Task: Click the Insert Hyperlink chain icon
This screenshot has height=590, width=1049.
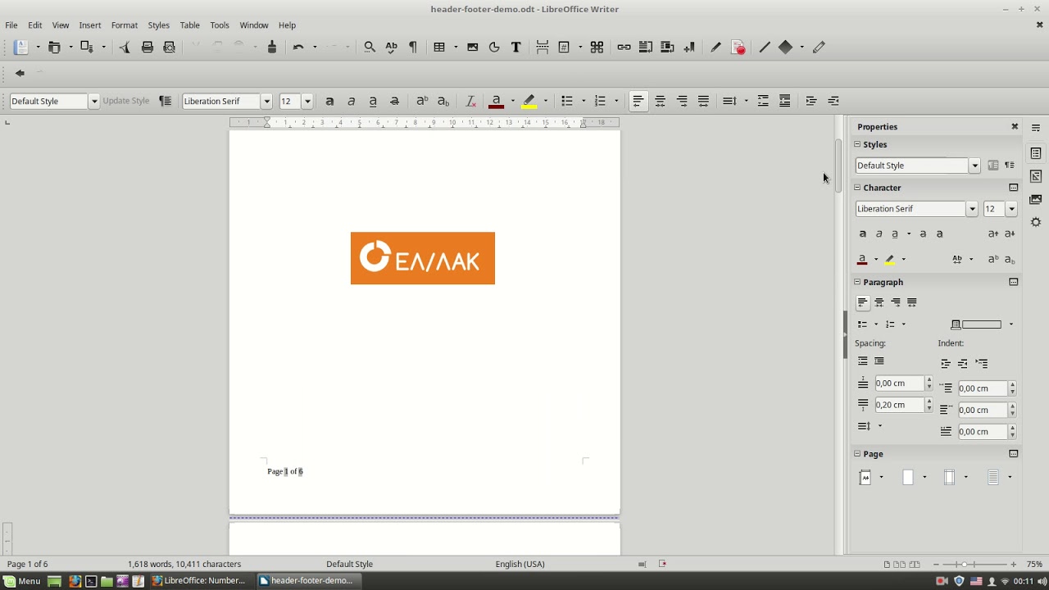Action: point(624,48)
